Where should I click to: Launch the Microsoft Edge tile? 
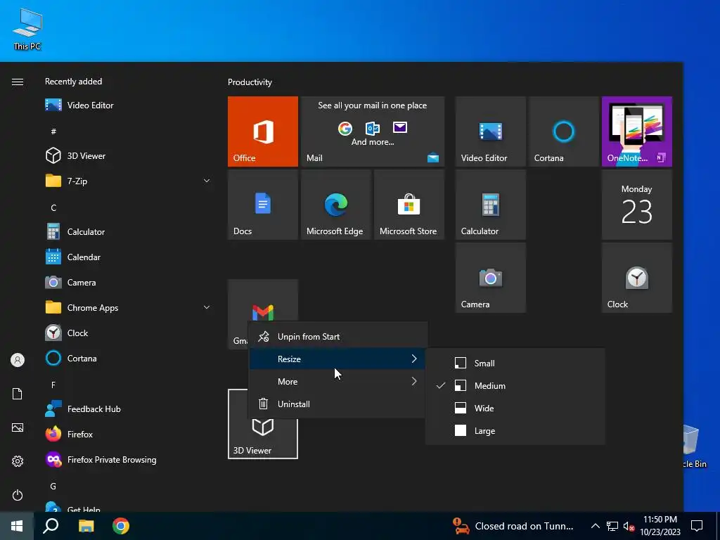coord(335,205)
